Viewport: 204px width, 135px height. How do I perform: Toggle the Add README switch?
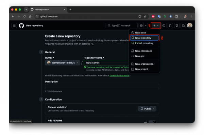[152, 122]
